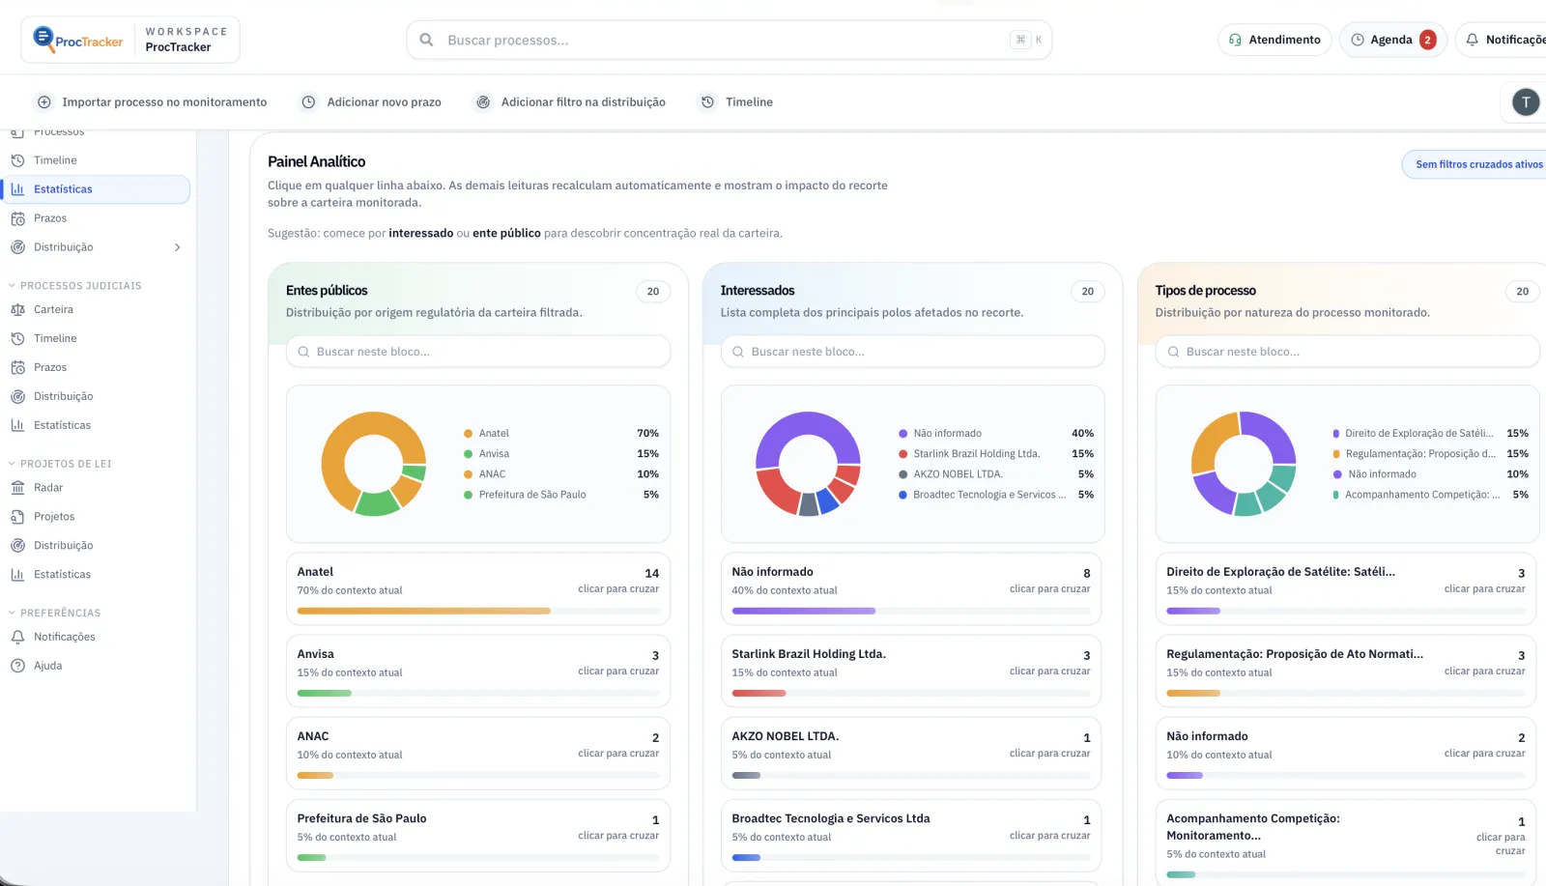Click the Radar building icon
Image resolution: width=1546 pixels, height=886 pixels.
pyautogui.click(x=17, y=488)
